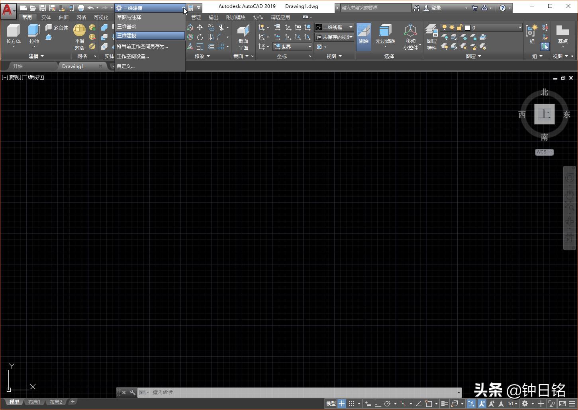Open the 二维线框 visual style dropdown
Image resolution: width=578 pixels, height=410 pixels.
(x=334, y=27)
